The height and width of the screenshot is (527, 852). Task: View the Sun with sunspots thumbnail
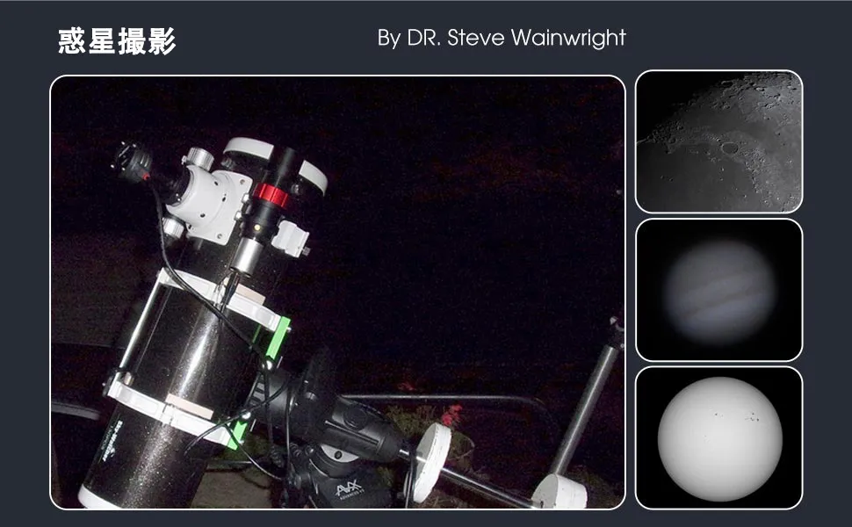(718, 437)
